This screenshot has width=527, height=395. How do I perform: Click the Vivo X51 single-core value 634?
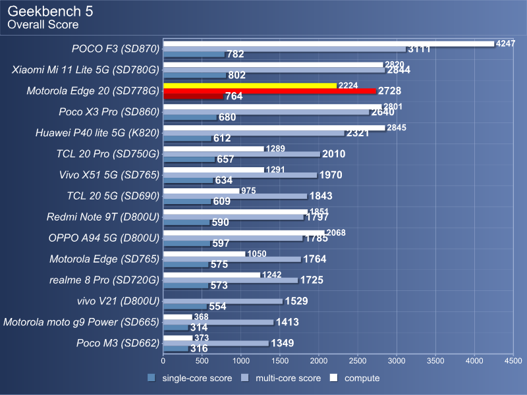[224, 180]
